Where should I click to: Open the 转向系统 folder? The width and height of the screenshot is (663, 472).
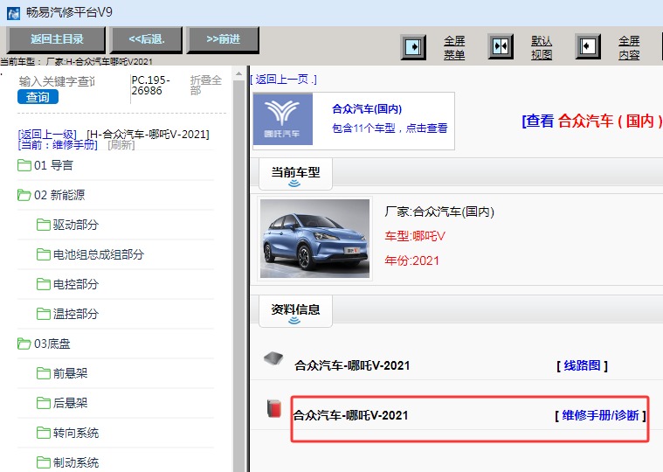[x=76, y=433]
